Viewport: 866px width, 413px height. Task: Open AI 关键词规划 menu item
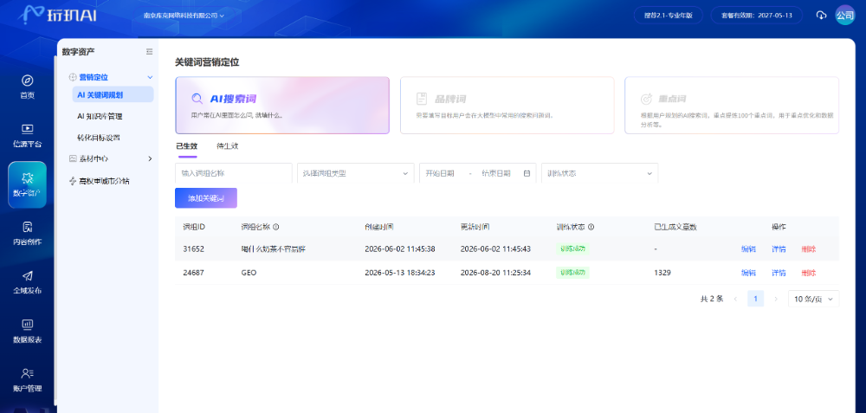point(113,94)
